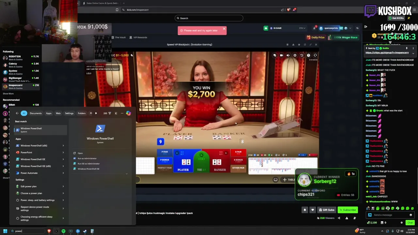Open Stake notifications bell
Viewport: 418px width, 235px height.
coord(314,28)
